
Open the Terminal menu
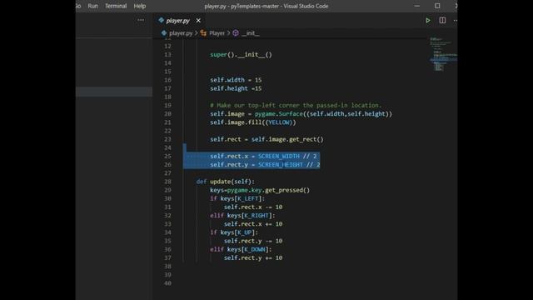pyautogui.click(x=116, y=6)
